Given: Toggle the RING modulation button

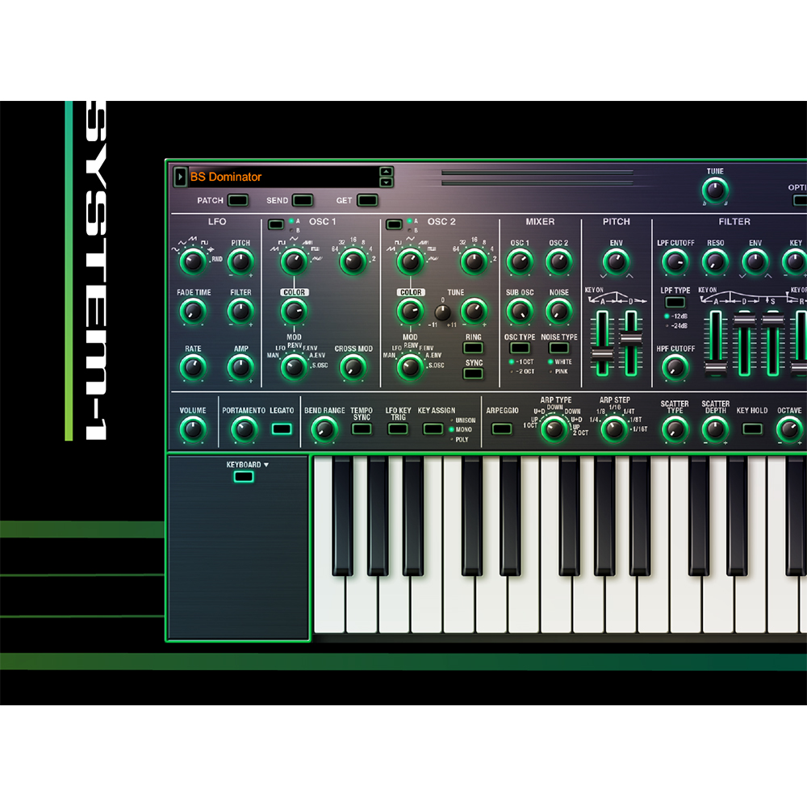Looking at the screenshot, I should click(473, 348).
